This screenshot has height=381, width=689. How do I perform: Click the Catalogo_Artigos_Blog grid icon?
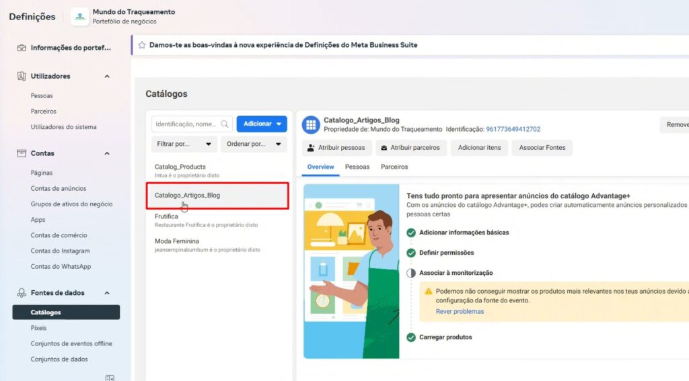coord(310,124)
